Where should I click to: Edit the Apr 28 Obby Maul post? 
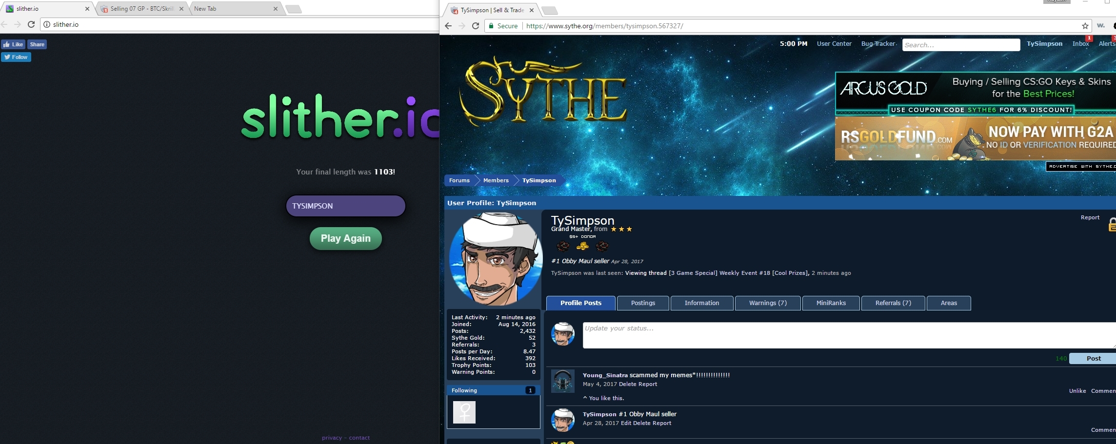coord(626,423)
